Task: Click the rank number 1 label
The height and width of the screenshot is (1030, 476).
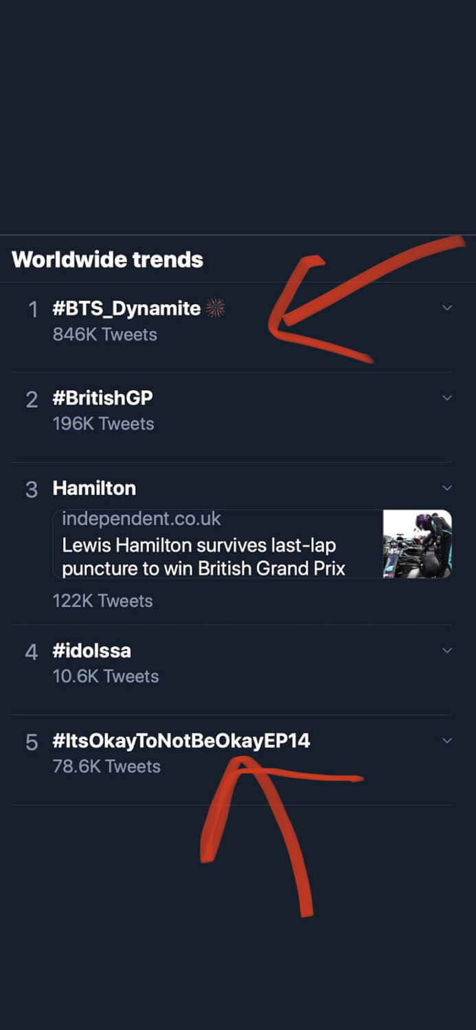Action: (x=32, y=308)
